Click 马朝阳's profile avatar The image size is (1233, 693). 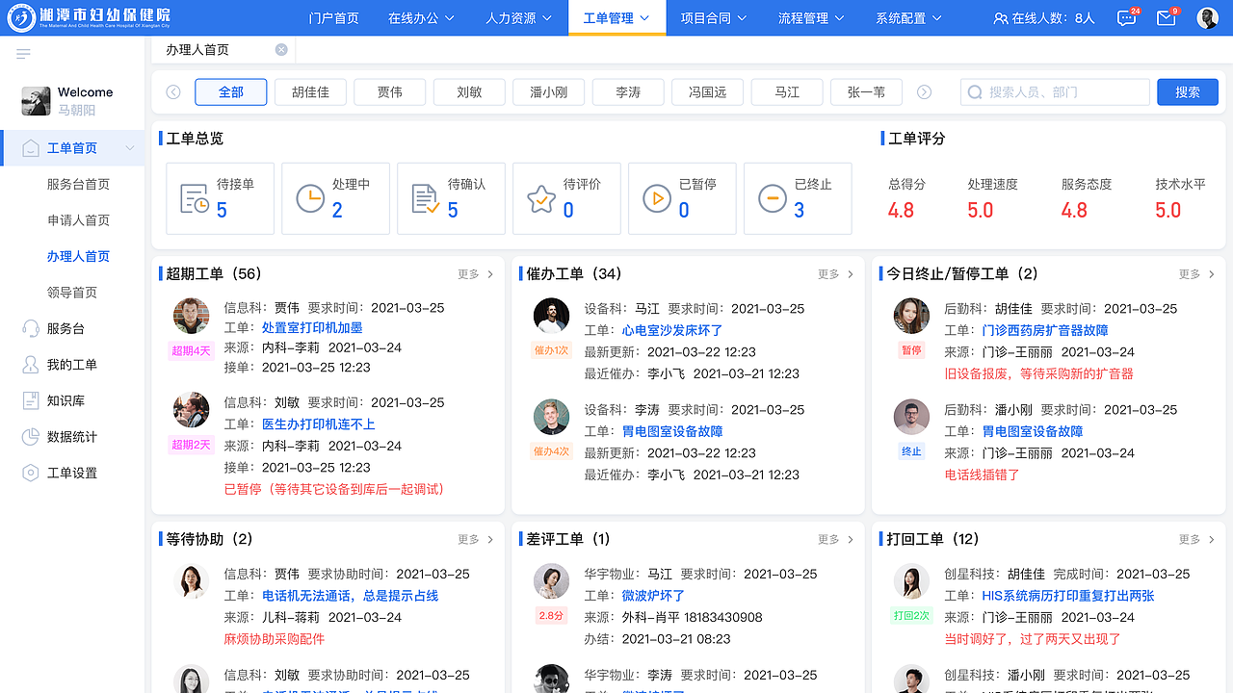click(x=36, y=99)
